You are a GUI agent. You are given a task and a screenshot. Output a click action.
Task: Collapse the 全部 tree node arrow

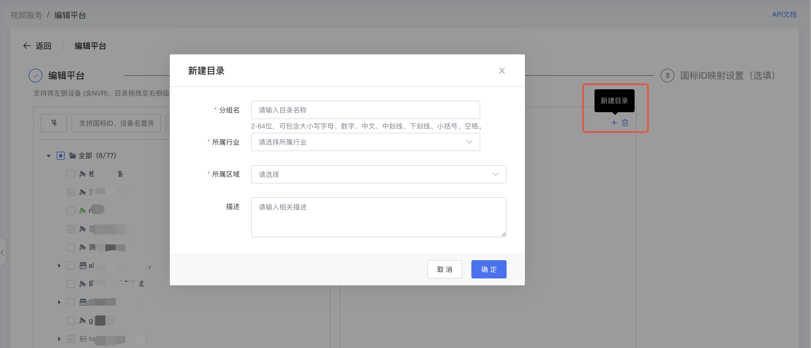[x=48, y=156]
